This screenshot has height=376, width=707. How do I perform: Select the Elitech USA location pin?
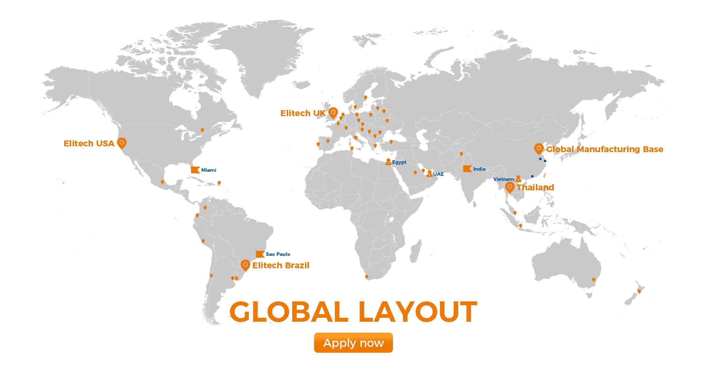(122, 143)
